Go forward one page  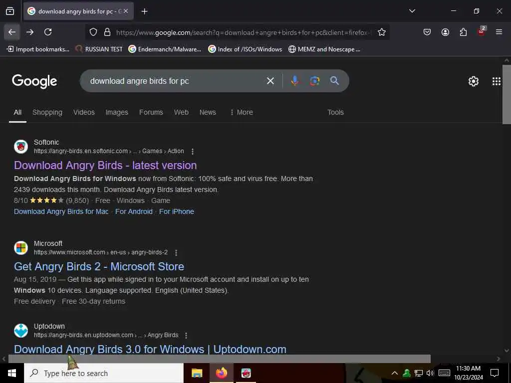(x=30, y=32)
